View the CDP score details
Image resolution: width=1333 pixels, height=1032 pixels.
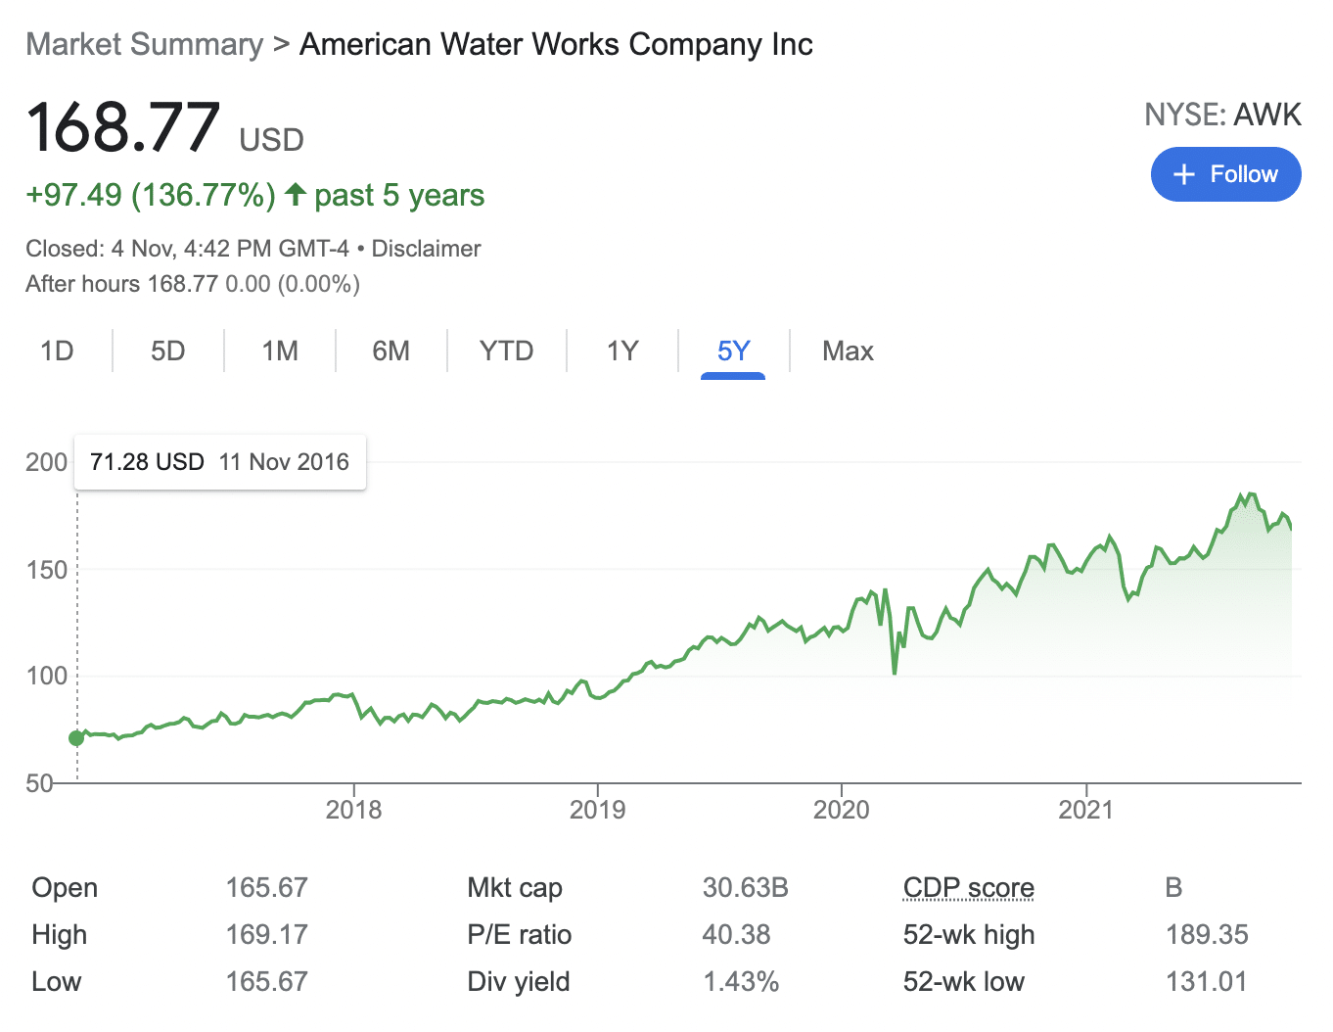click(968, 888)
